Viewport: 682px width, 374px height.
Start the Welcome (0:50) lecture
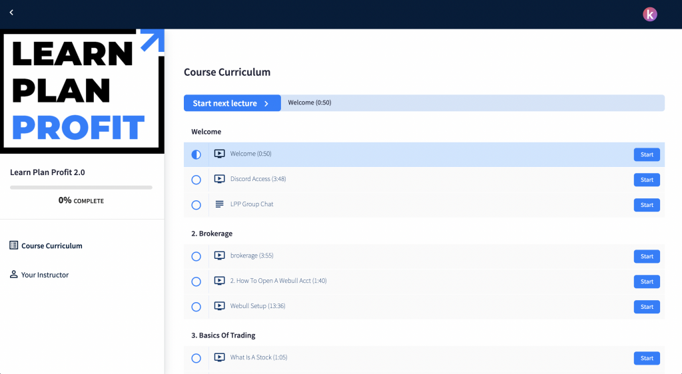coord(647,154)
